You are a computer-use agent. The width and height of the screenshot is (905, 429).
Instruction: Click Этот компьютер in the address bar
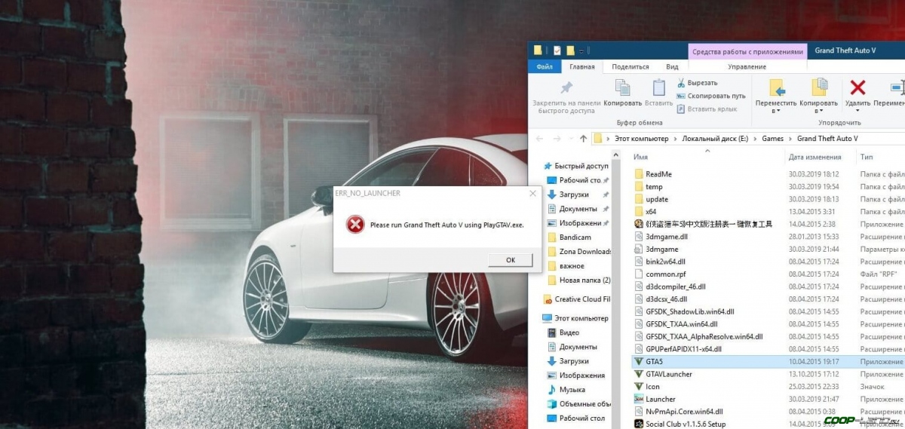tap(641, 139)
